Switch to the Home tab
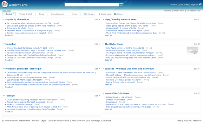Viewport: 203px width, 123px height. (74, 14)
